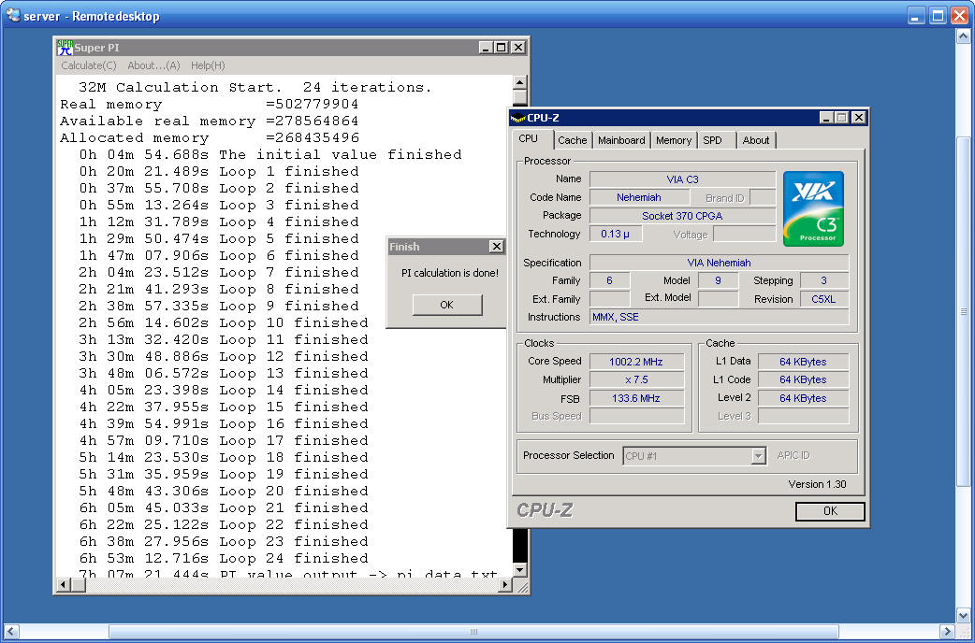Click 'Allocated memory =268435496' line
975x643 pixels.
(210, 138)
